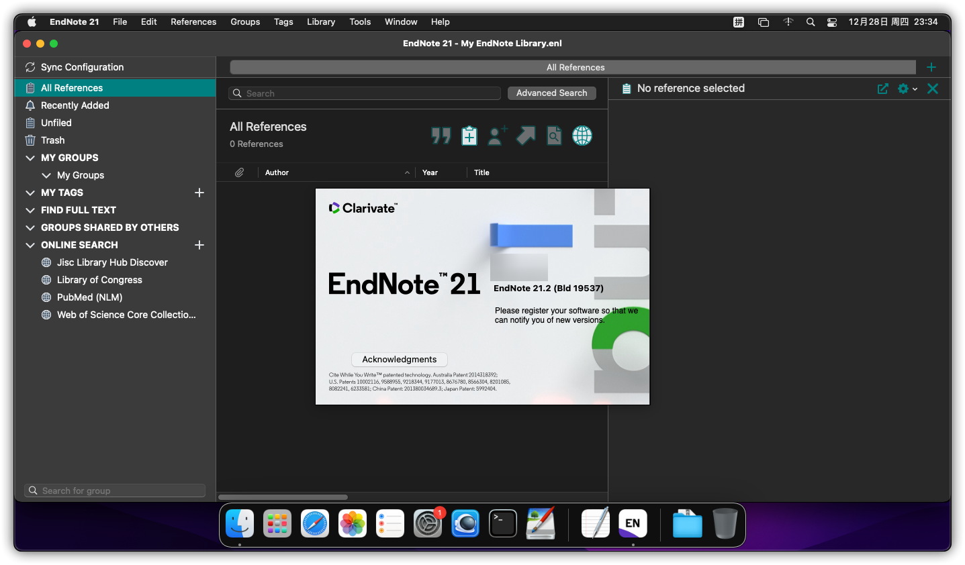This screenshot has width=965, height=565.
Task: Click the New Reference clipboard icon
Action: point(469,136)
